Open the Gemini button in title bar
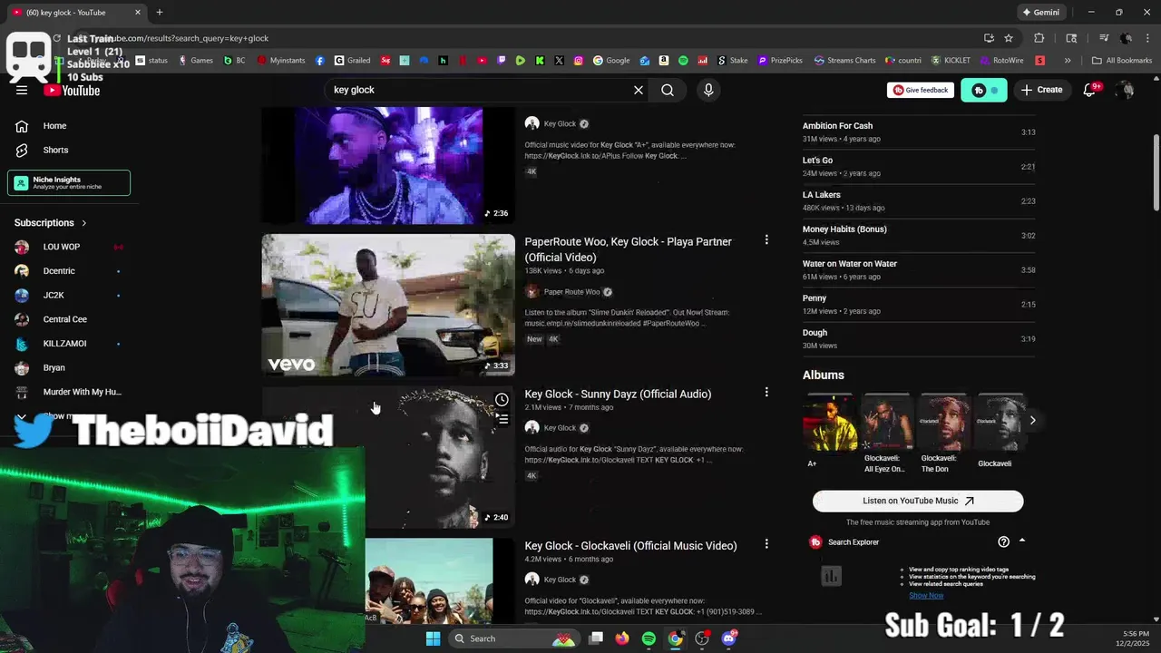 [1040, 13]
